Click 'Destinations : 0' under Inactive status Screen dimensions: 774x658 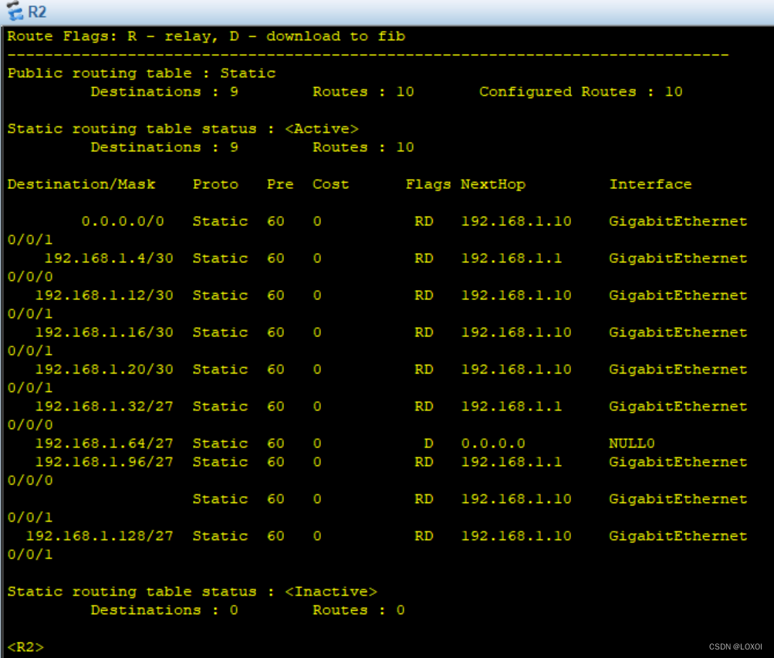(164, 609)
